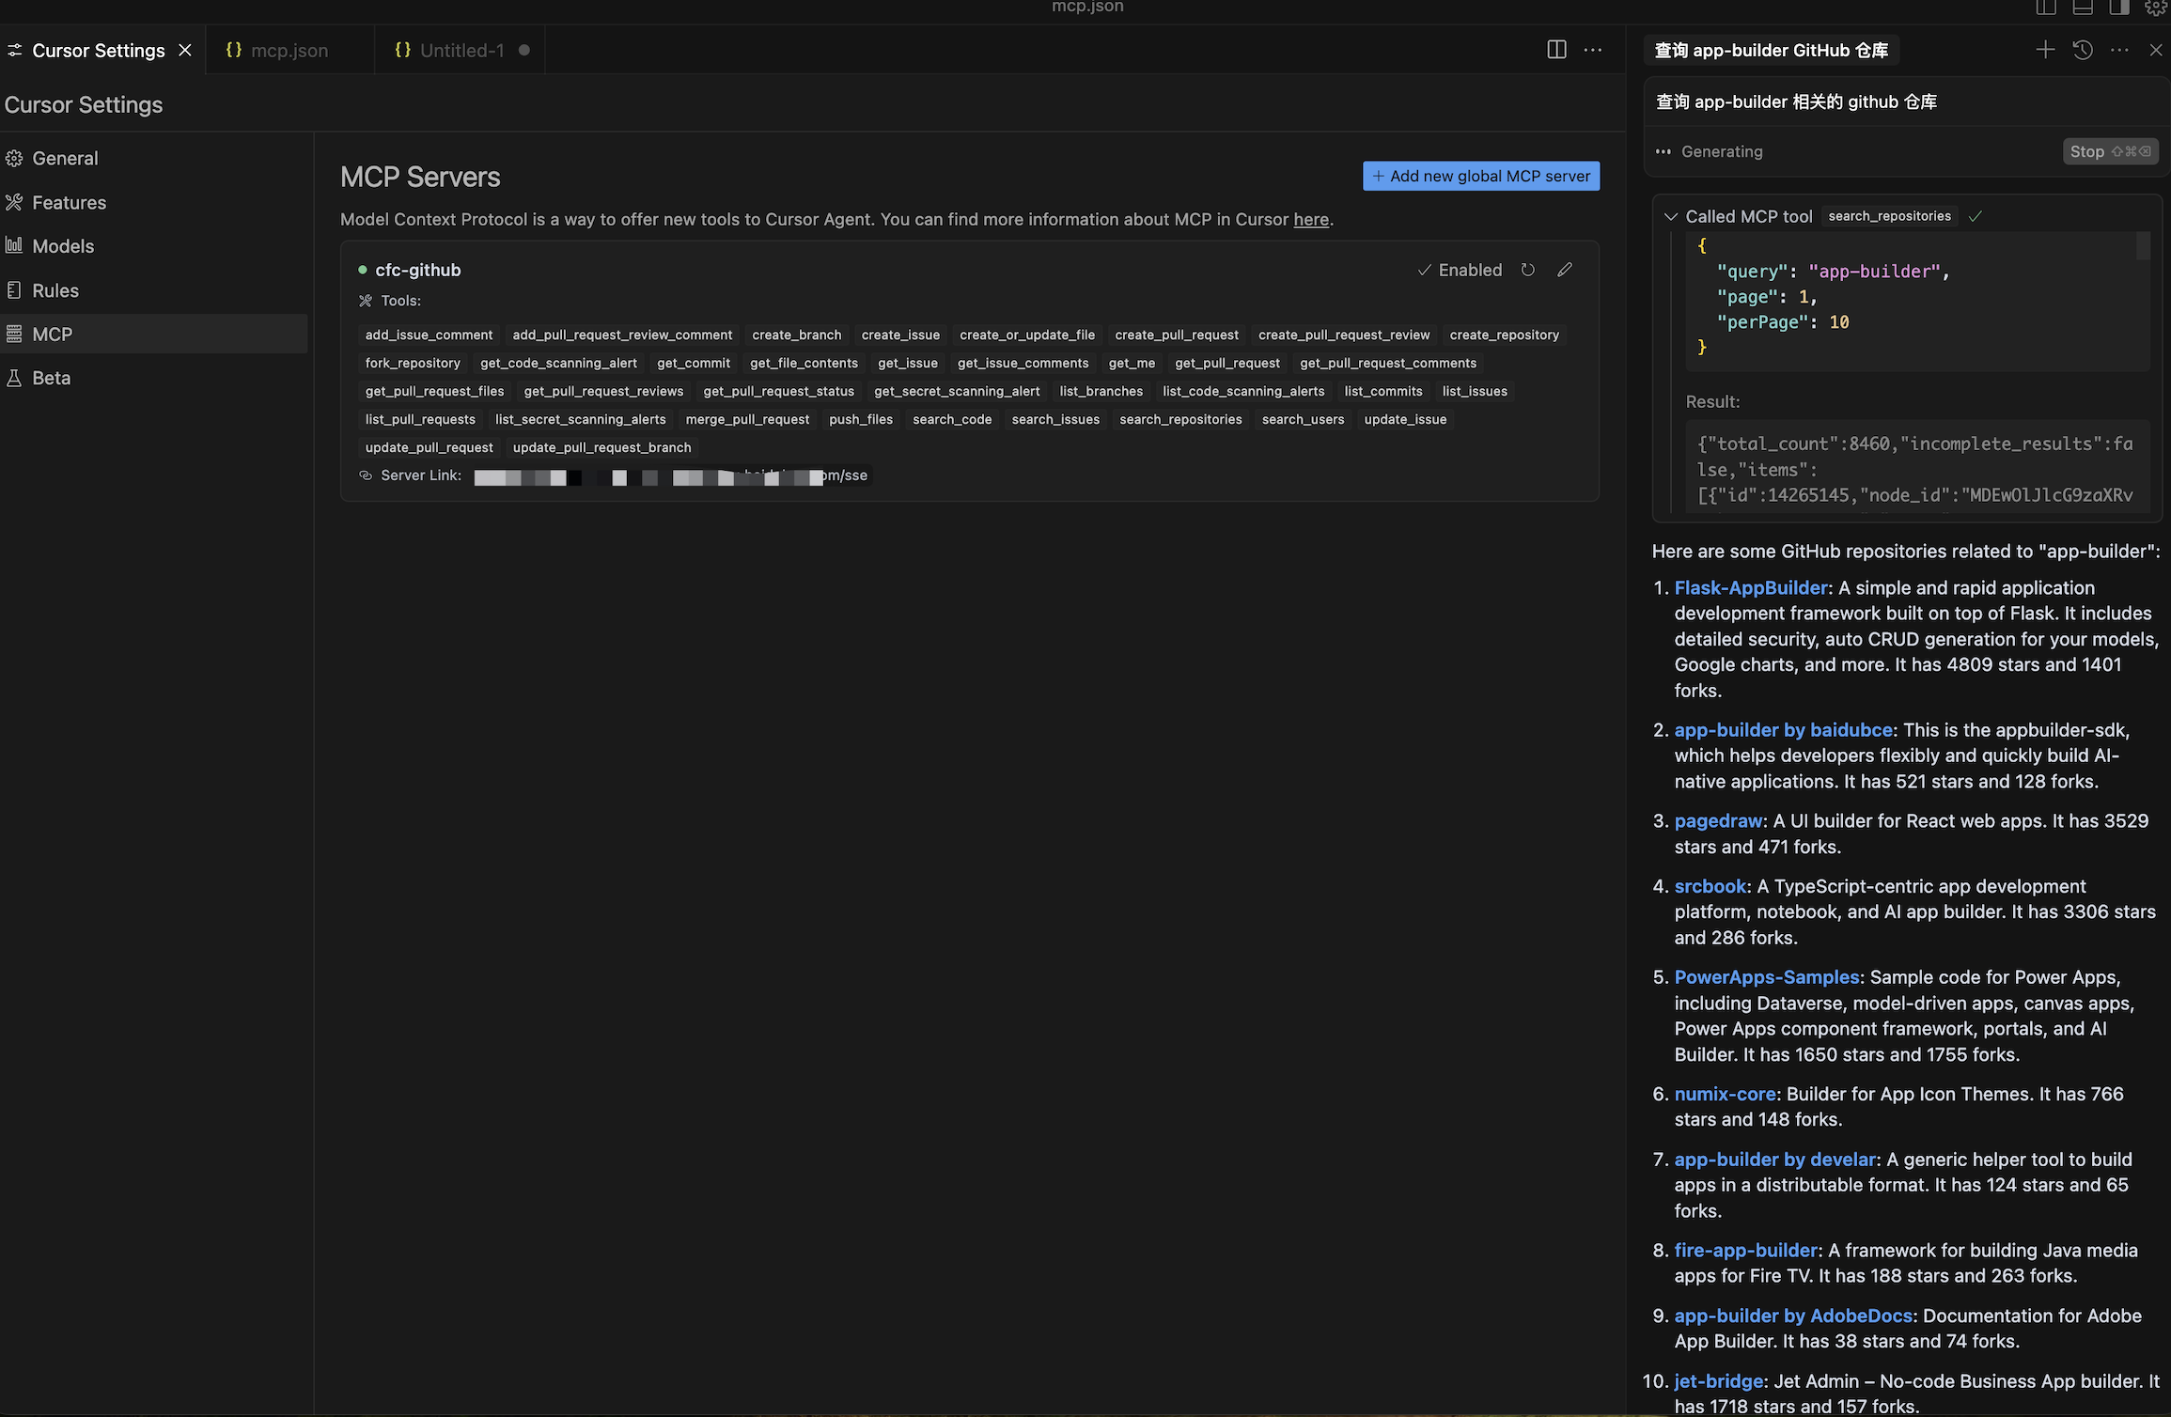Switch to the Untitled-1 tab
This screenshot has width=2171, height=1417.
click(461, 50)
